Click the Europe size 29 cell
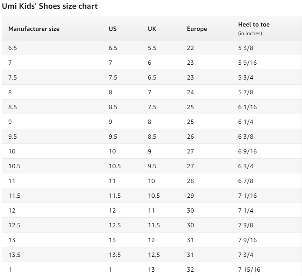The height and width of the screenshot is (276, 302). point(190,196)
